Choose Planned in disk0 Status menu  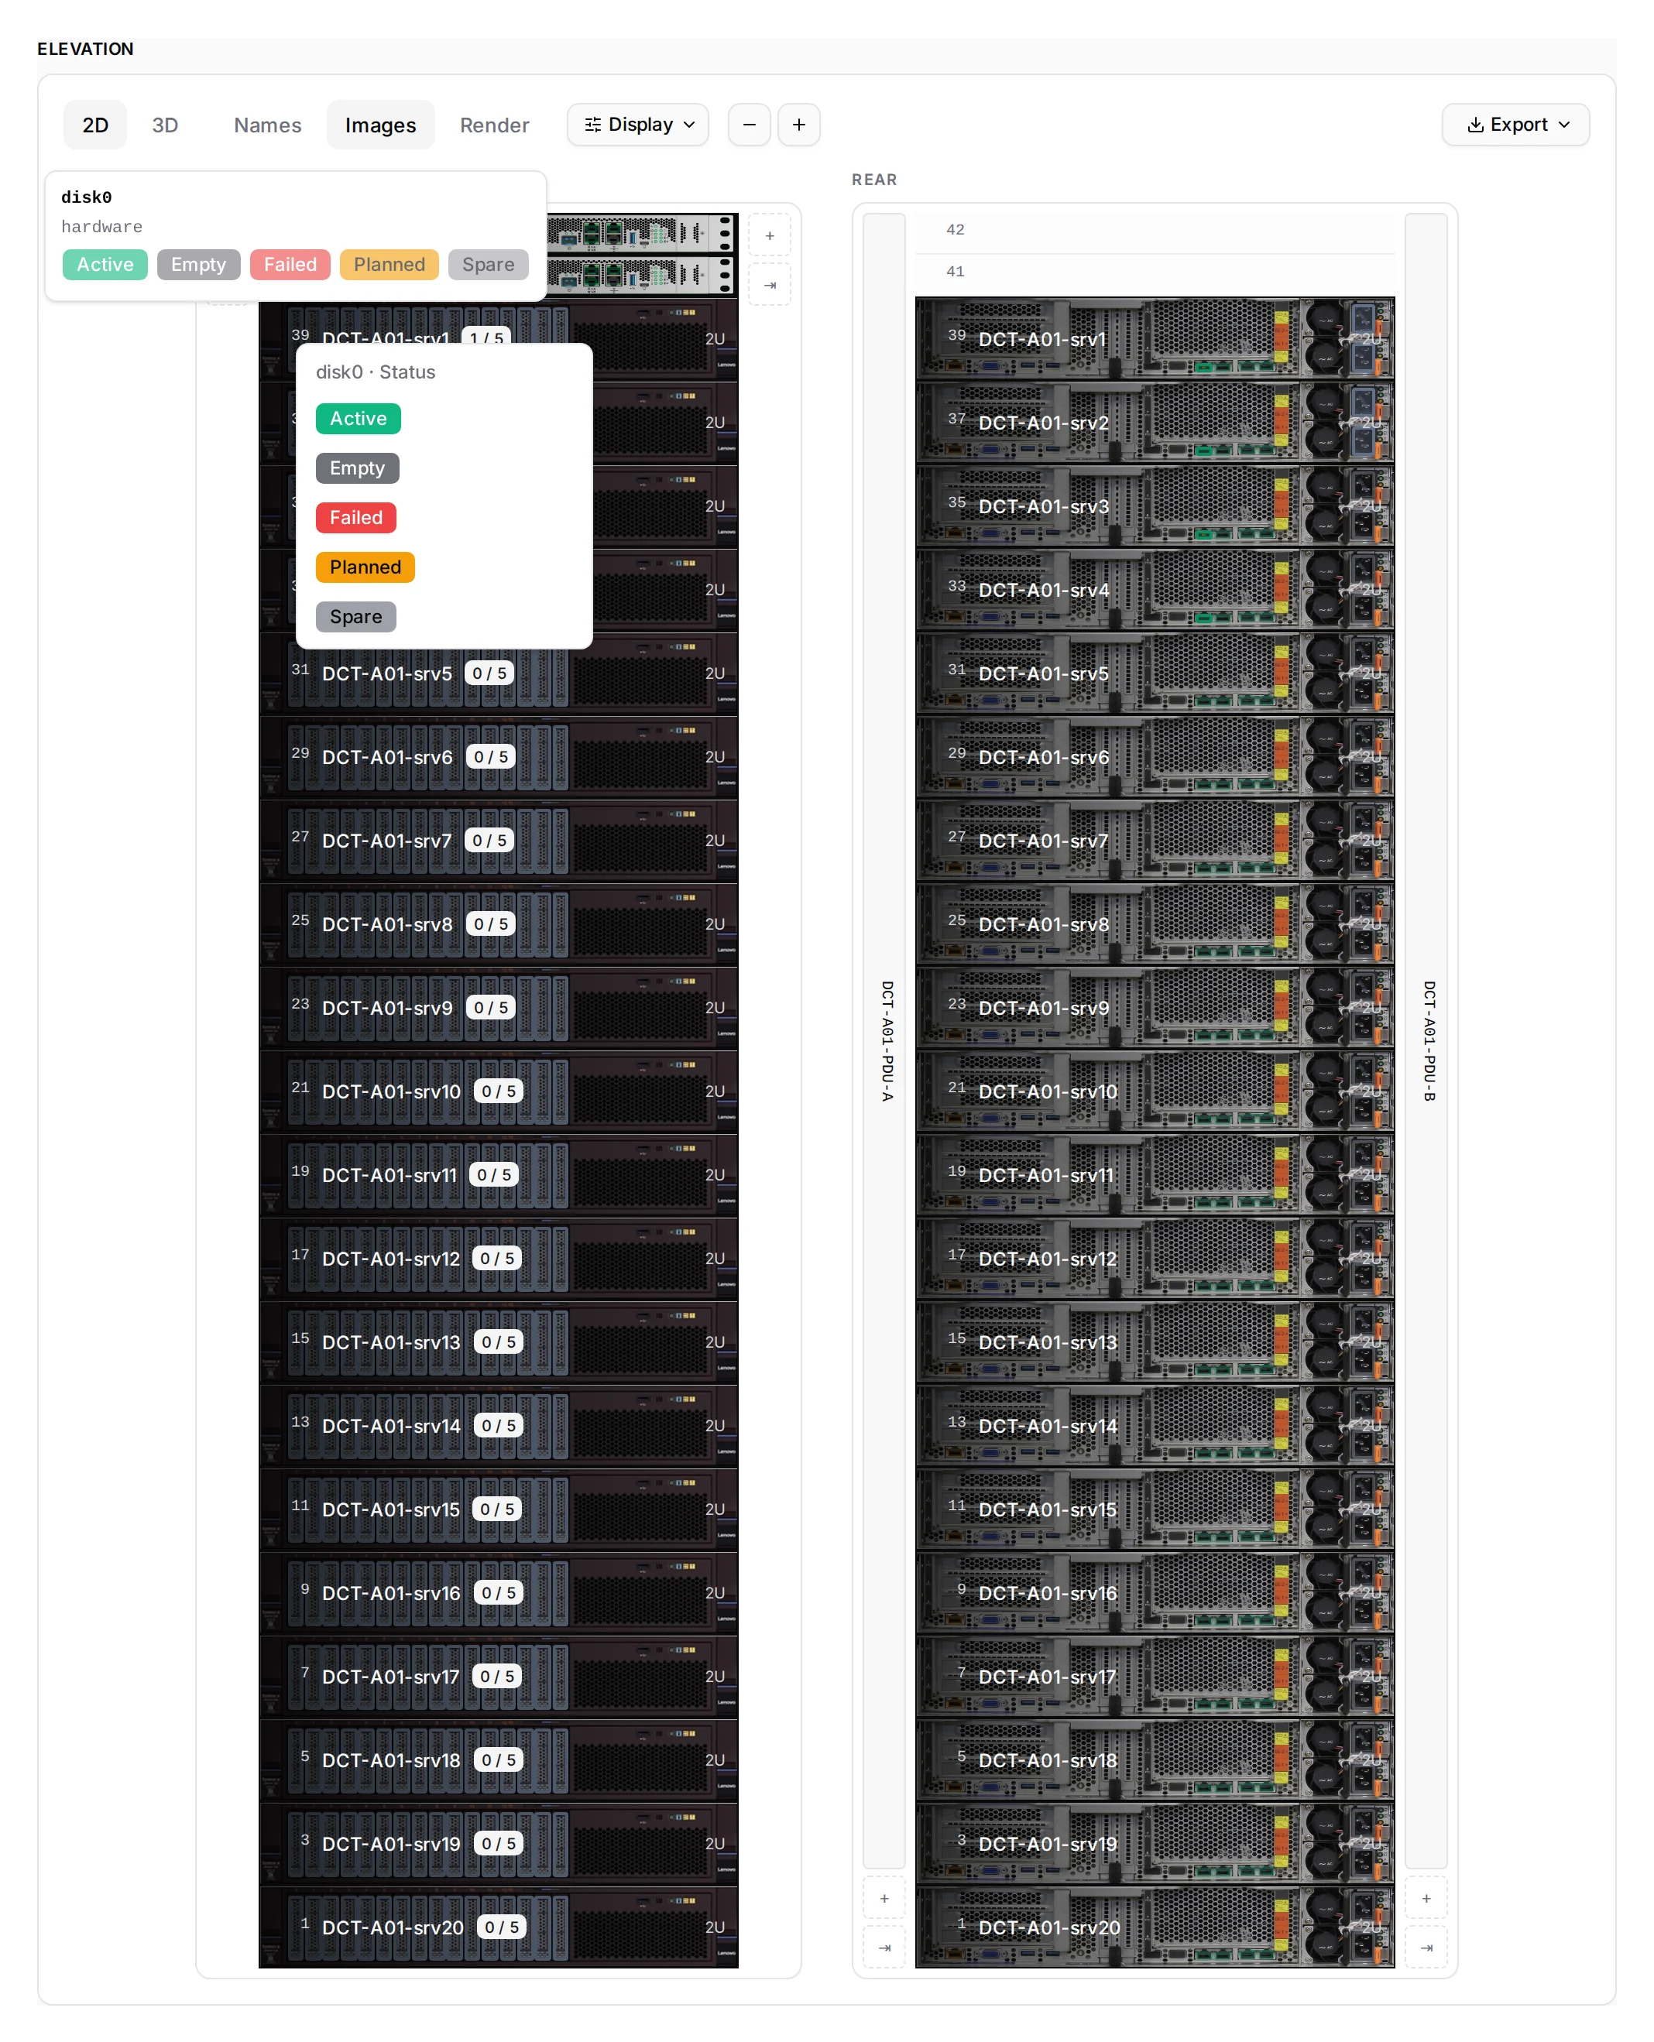365,567
